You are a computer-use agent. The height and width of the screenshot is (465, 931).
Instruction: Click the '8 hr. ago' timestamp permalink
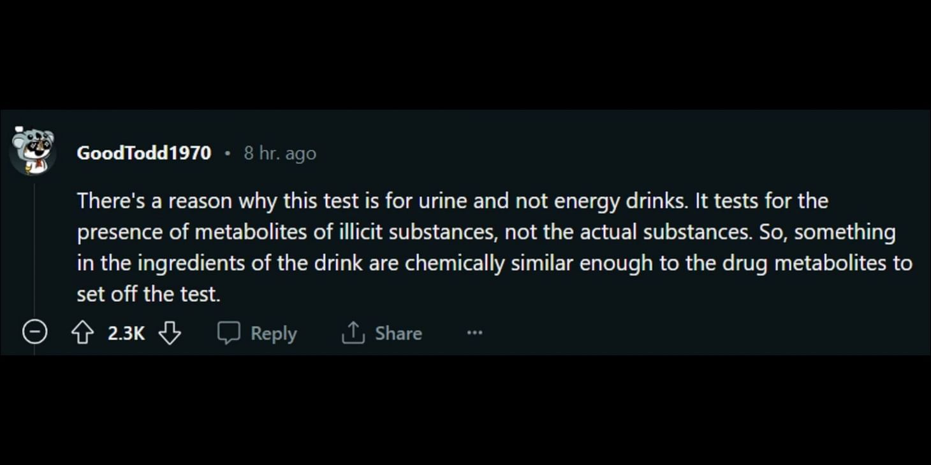pyautogui.click(x=280, y=154)
